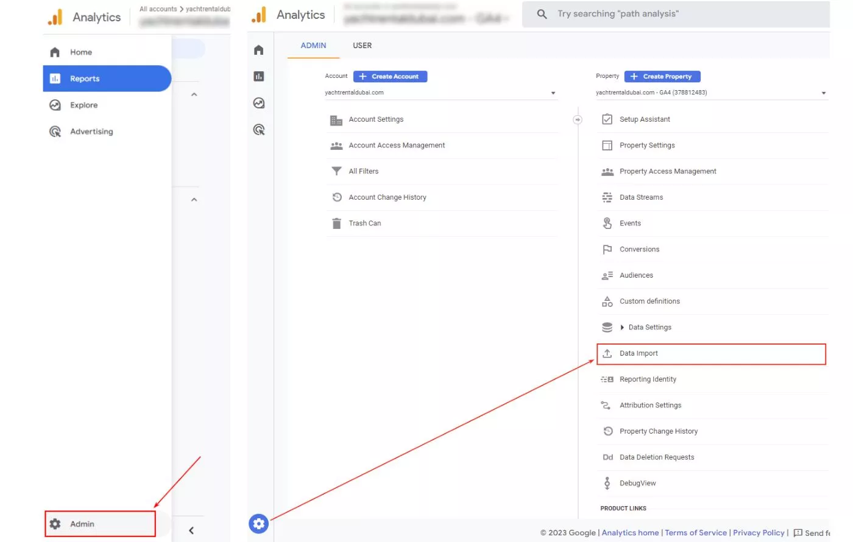853x542 pixels.
Task: Click the Audiences icon
Action: click(607, 276)
